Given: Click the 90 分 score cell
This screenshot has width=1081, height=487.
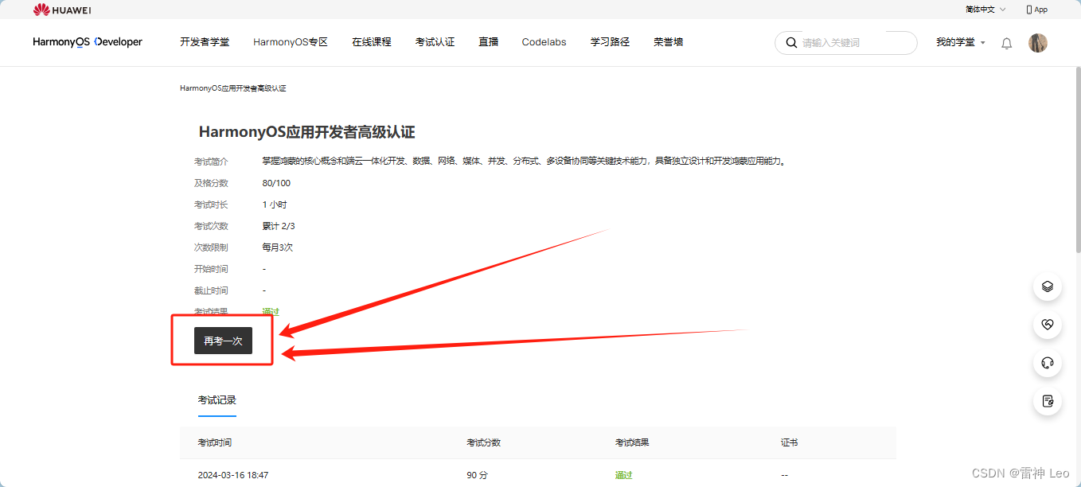Looking at the screenshot, I should point(477,475).
